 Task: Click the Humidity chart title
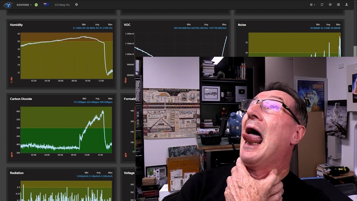pyautogui.click(x=16, y=25)
